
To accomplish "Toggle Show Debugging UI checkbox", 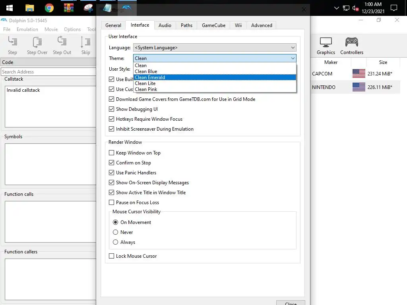I will [x=111, y=109].
